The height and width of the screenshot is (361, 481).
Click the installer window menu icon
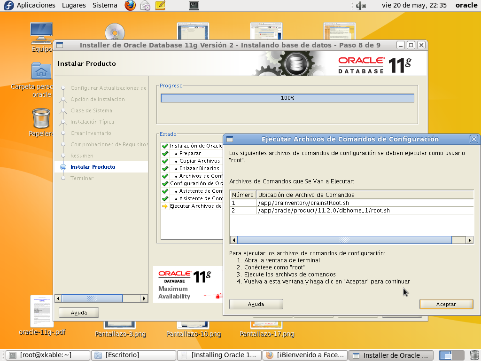[60, 45]
